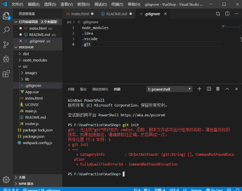Kill the terminal with trash icon
This screenshot has height=191, width=242.
click(218, 89)
